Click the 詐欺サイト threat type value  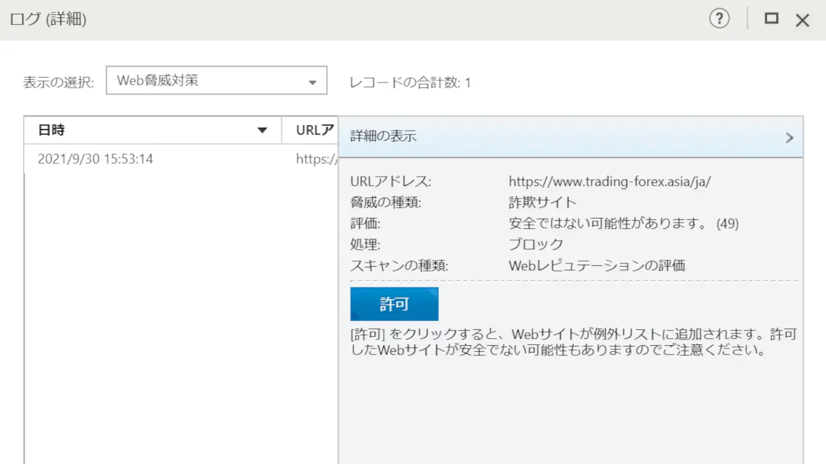click(542, 203)
